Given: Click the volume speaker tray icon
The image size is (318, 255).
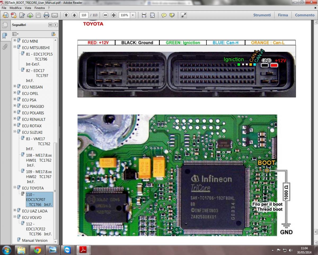Looking at the screenshot, I should (x=290, y=250).
